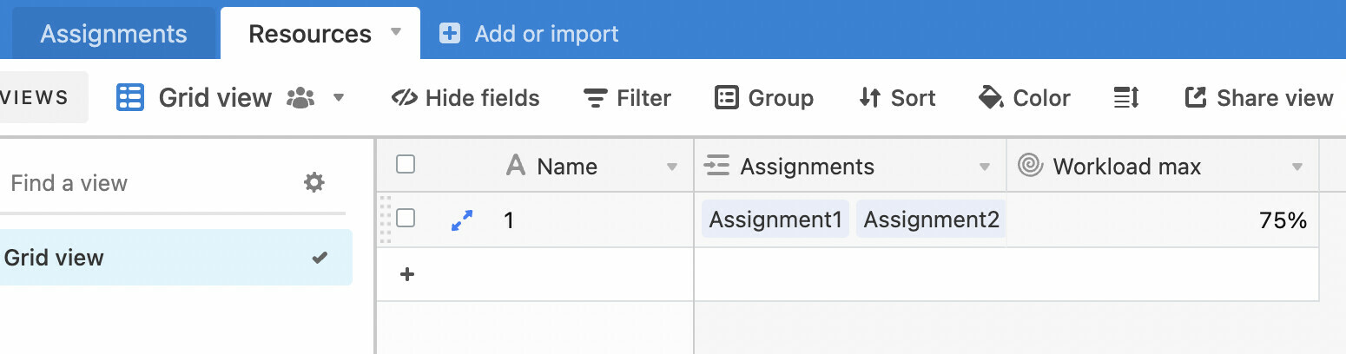Click the Color paint bucket icon
Viewport: 1346px width, 354px height.
point(991,98)
